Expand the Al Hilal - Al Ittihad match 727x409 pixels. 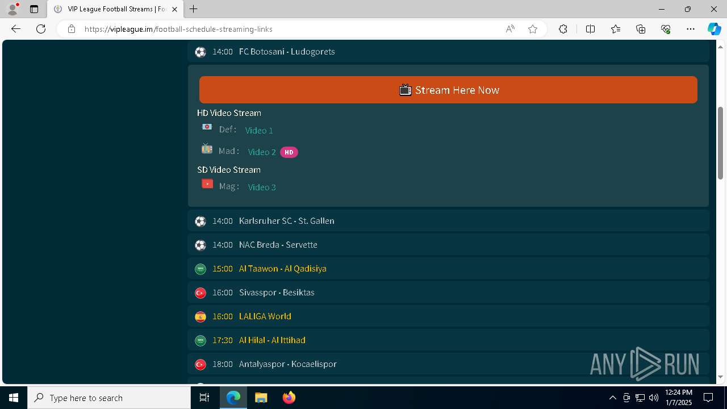pos(448,340)
